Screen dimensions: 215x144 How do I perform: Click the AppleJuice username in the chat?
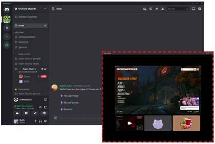point(66,86)
